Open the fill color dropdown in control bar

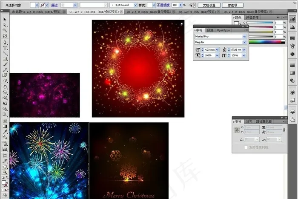click(37, 5)
